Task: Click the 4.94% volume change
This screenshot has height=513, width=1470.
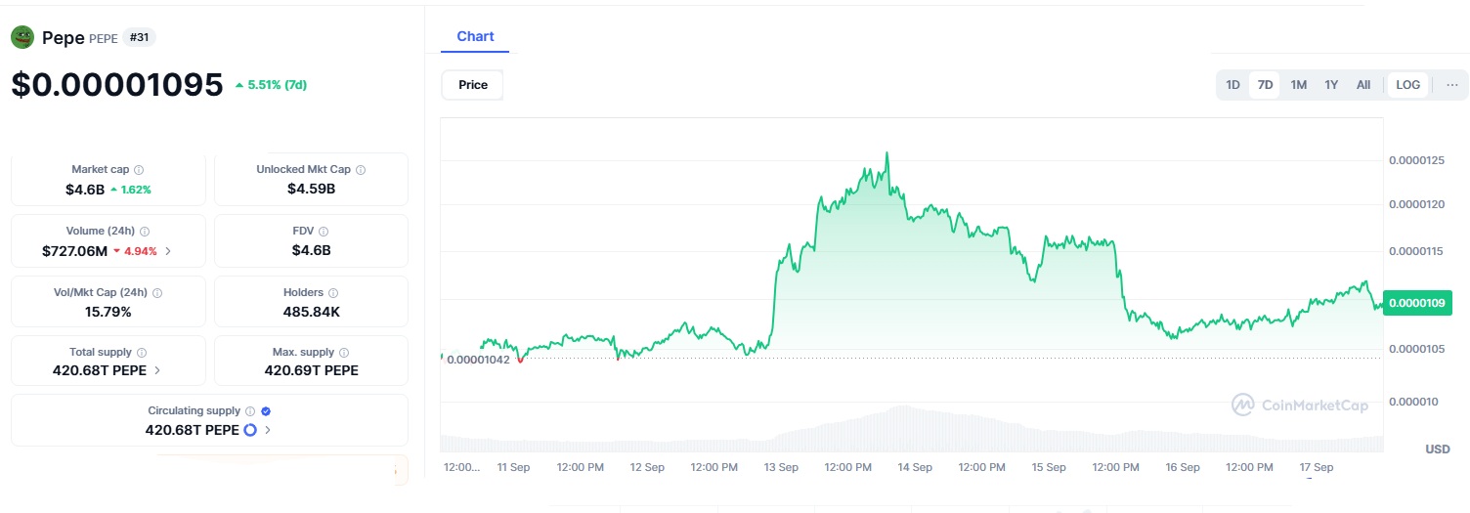Action: 135,251
